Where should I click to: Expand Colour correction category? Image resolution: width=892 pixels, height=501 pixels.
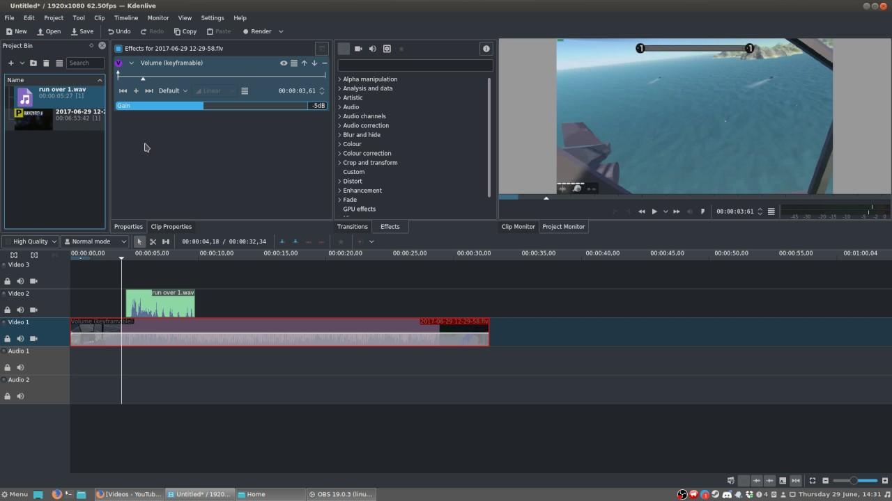339,154
